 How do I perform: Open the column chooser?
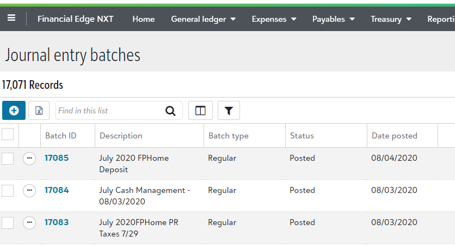point(200,111)
